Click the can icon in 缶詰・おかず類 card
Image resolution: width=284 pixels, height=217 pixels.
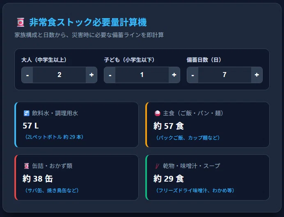(26, 166)
